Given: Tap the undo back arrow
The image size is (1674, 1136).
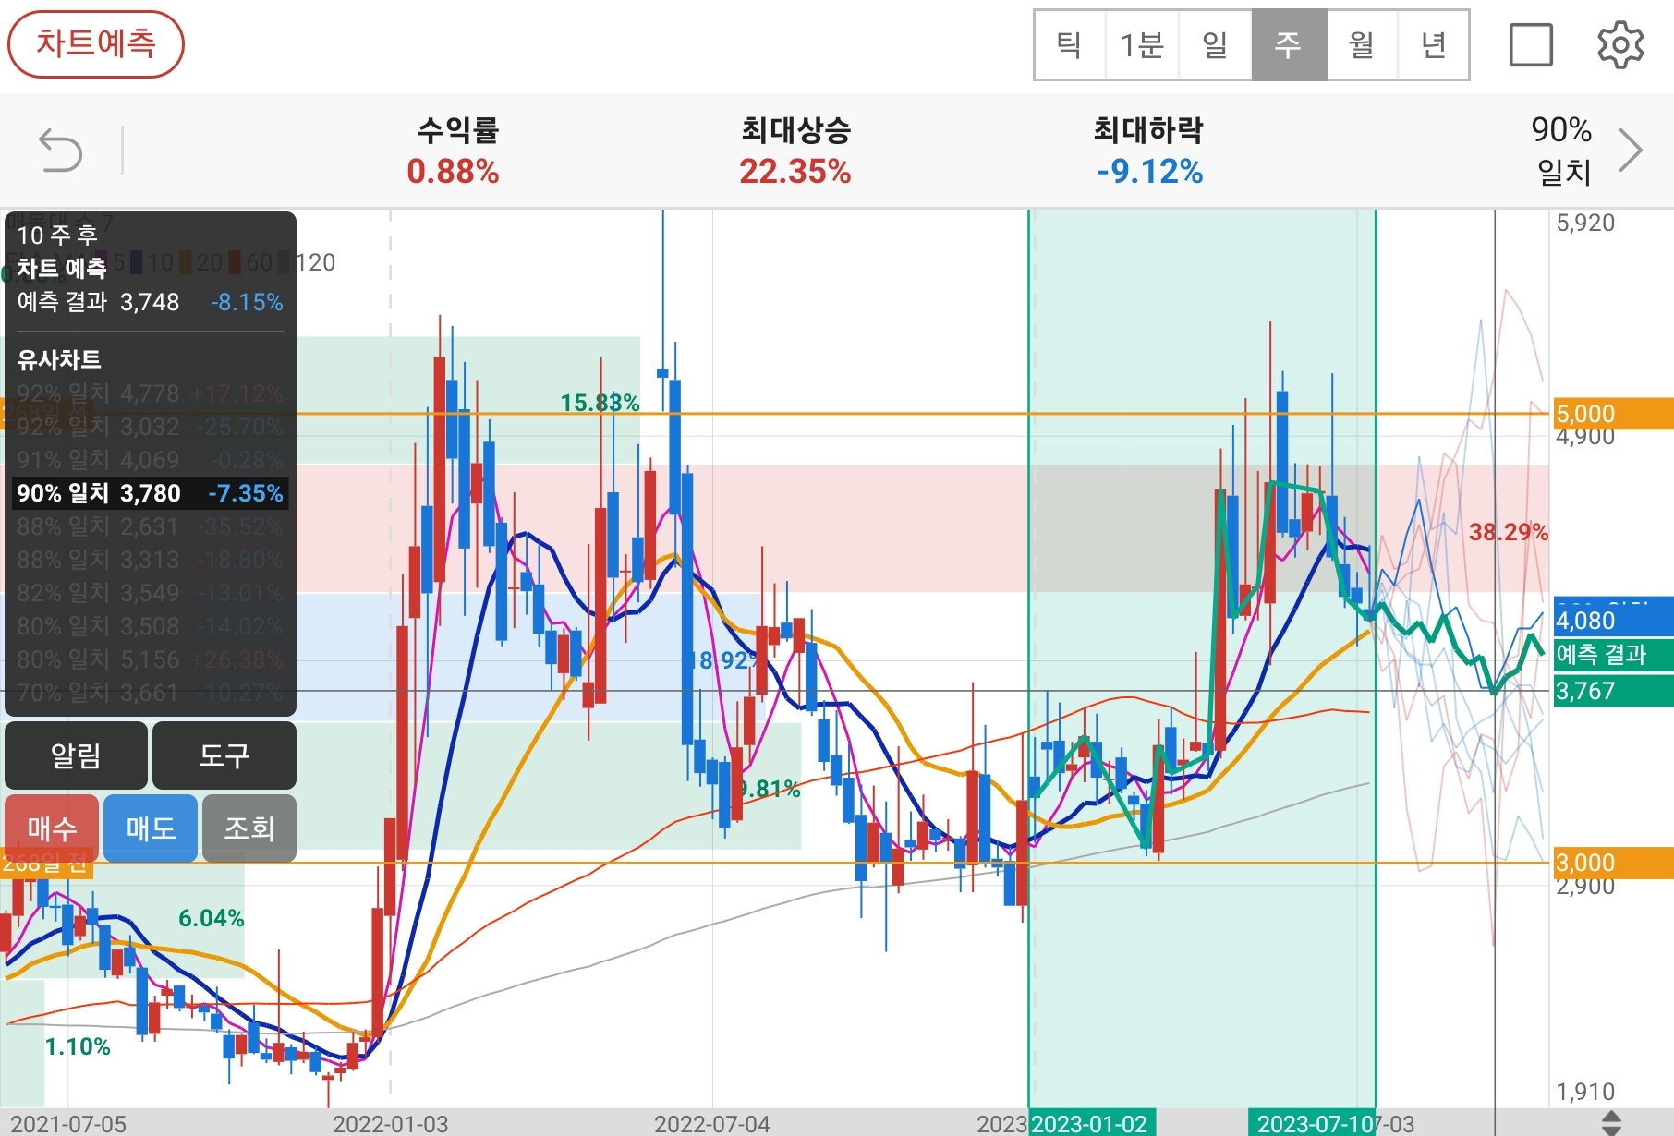Looking at the screenshot, I should pos(60,151).
